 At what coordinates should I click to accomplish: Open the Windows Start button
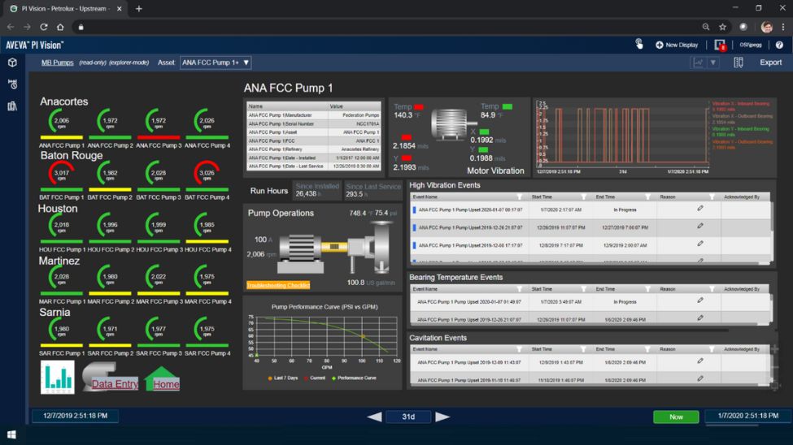point(12,434)
